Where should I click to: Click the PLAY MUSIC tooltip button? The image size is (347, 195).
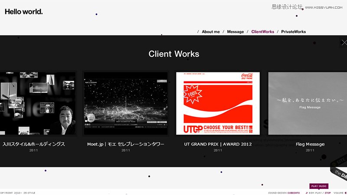point(319,186)
